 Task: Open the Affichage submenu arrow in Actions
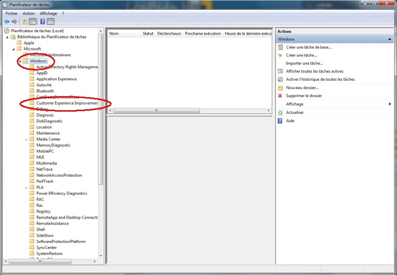pos(390,104)
